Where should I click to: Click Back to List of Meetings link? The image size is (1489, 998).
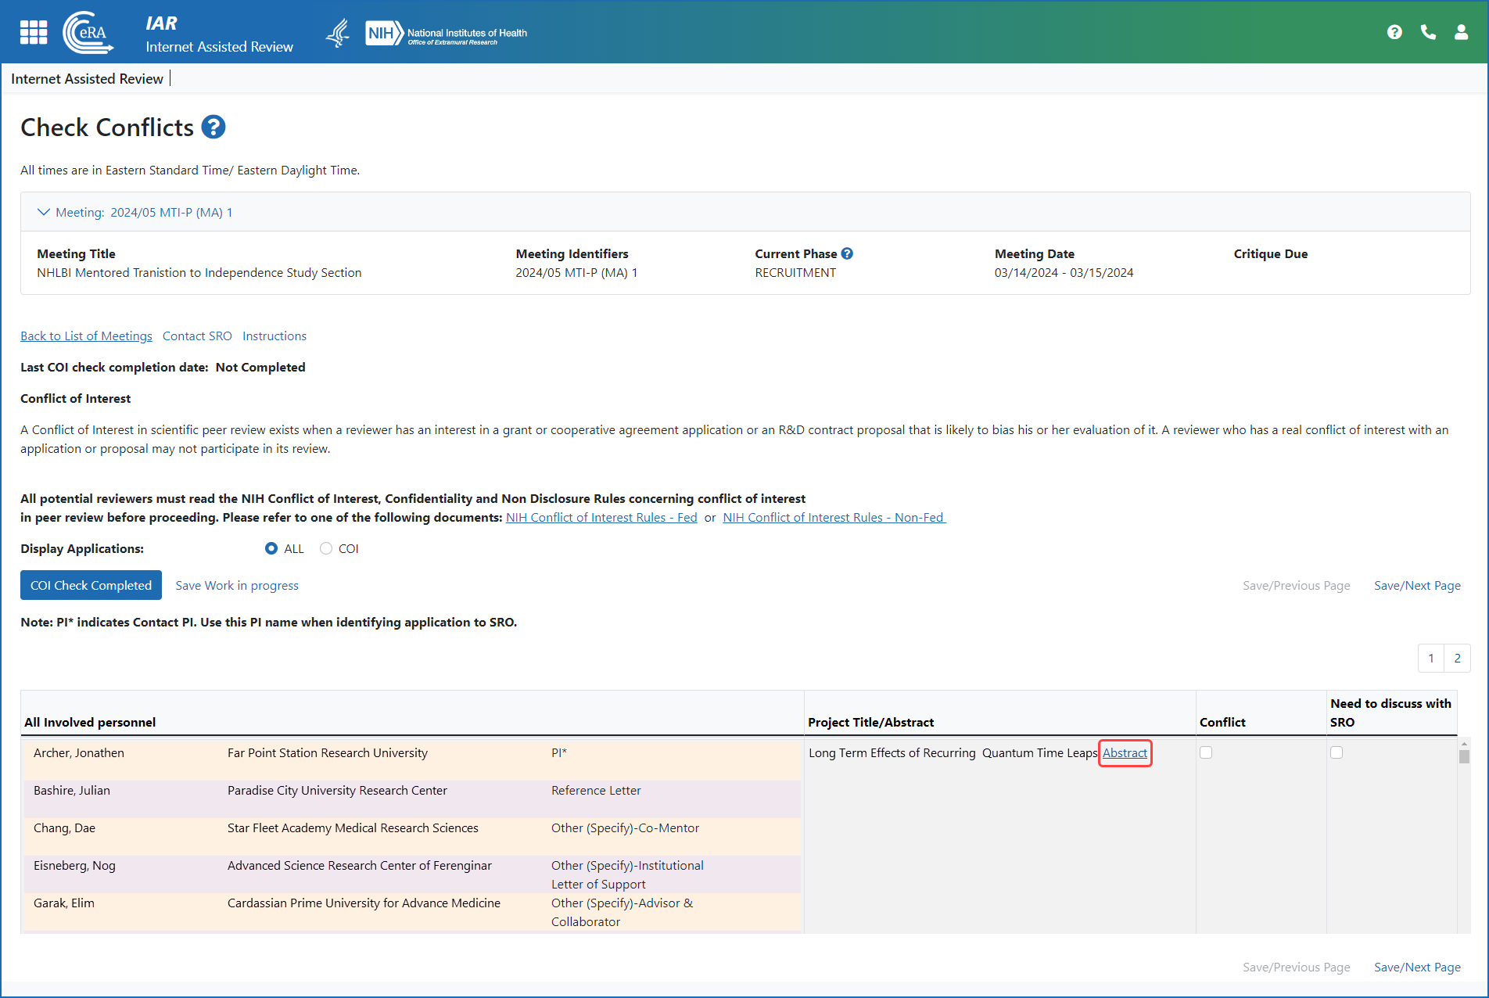coord(86,336)
